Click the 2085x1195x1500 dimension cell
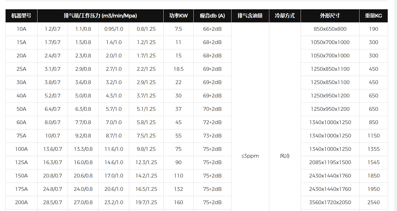 pyautogui.click(x=330, y=163)
